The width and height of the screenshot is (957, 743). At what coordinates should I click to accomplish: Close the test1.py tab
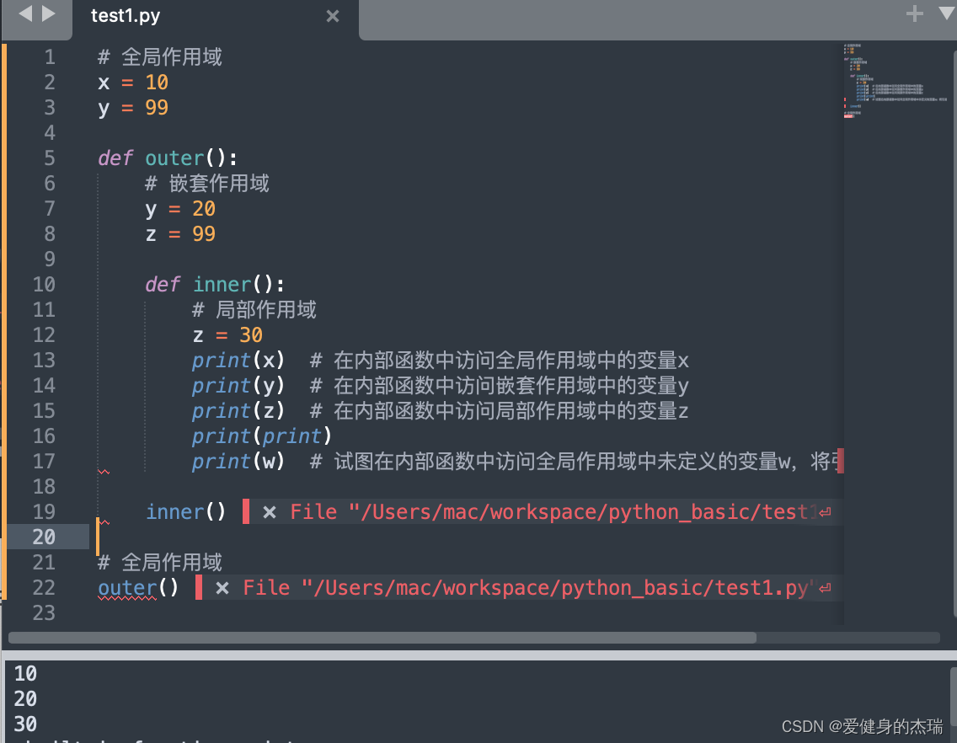[x=332, y=15]
